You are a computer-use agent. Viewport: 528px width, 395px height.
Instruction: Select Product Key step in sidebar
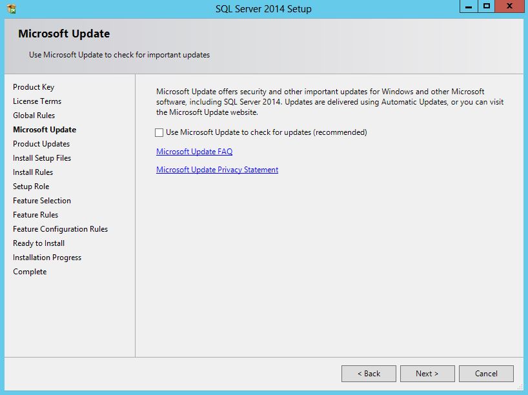(x=34, y=87)
